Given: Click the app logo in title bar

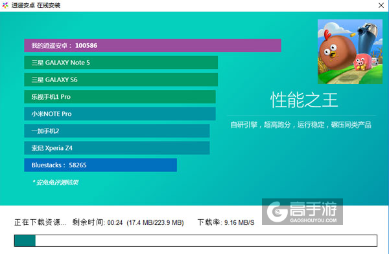Looking at the screenshot, I should coord(5,5).
